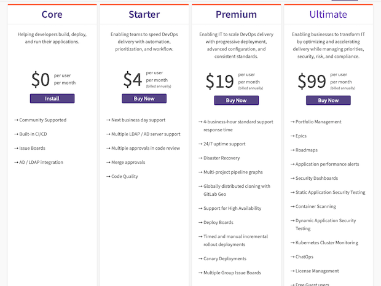Click the Merge approvals feature
The image size is (381, 286).
(128, 162)
